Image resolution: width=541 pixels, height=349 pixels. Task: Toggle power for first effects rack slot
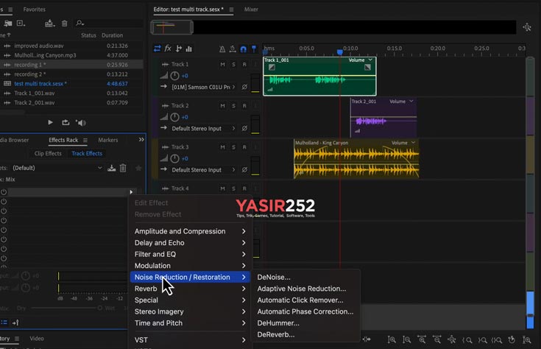[x=4, y=192]
